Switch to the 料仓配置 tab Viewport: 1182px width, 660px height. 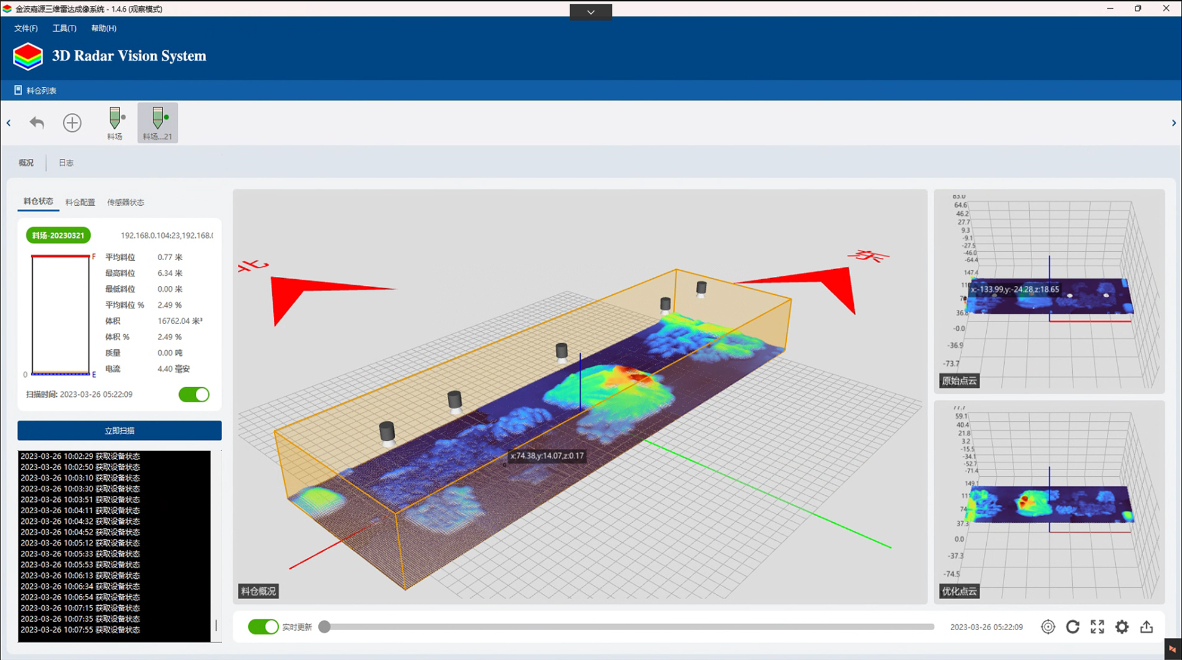tap(80, 202)
